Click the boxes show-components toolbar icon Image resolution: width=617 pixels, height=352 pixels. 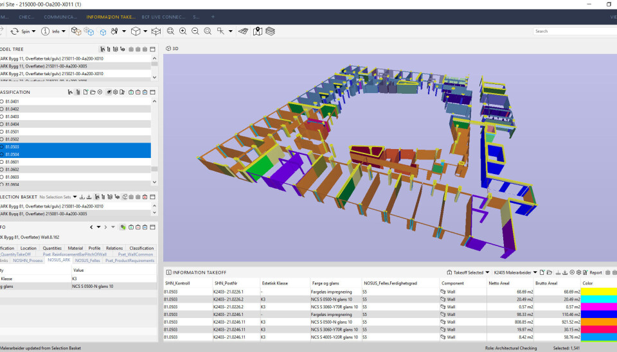click(x=76, y=31)
